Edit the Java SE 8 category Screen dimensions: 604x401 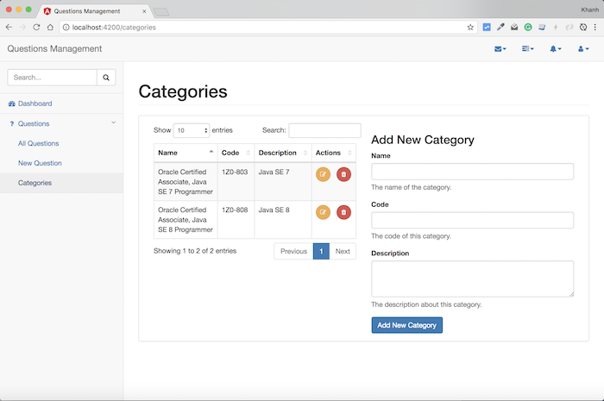323,212
